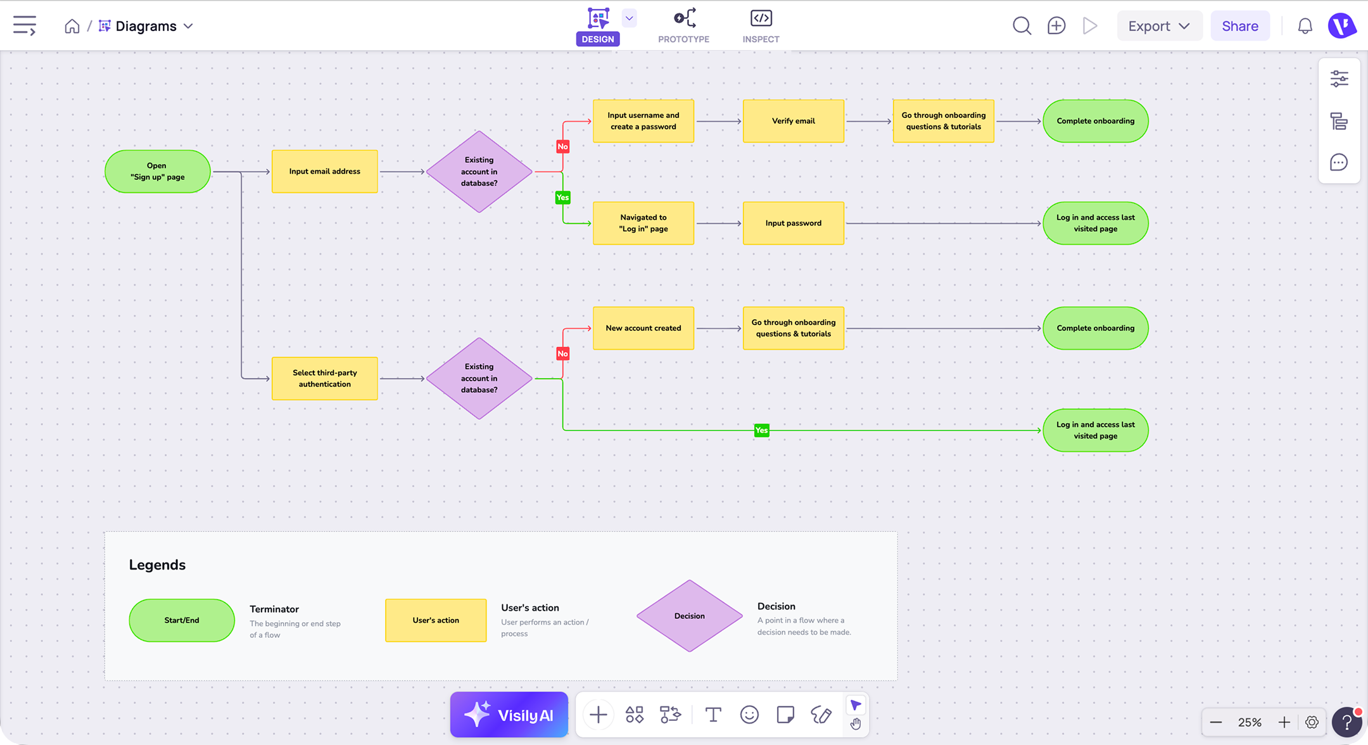The width and height of the screenshot is (1368, 745).
Task: Expand the Diagrams breadcrumb dropdown
Action: pos(188,26)
